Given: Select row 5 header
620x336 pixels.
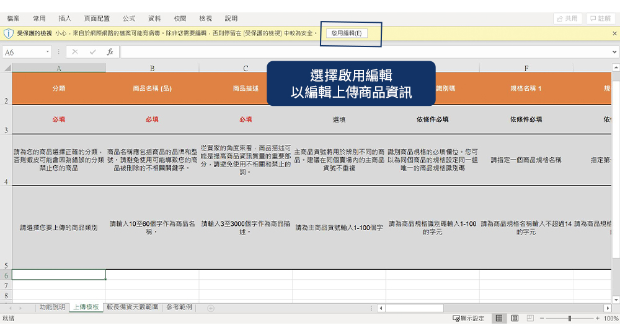Looking at the screenshot, I should 6,228.
